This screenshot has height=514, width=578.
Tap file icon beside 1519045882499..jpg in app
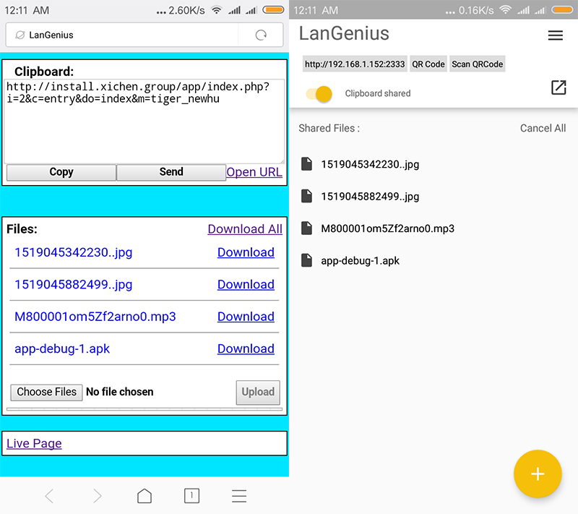click(306, 196)
